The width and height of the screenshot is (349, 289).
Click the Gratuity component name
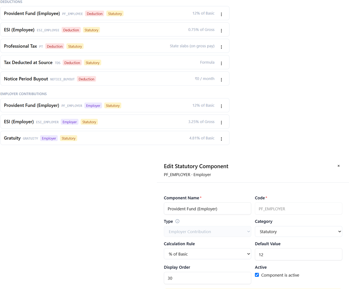[12, 138]
